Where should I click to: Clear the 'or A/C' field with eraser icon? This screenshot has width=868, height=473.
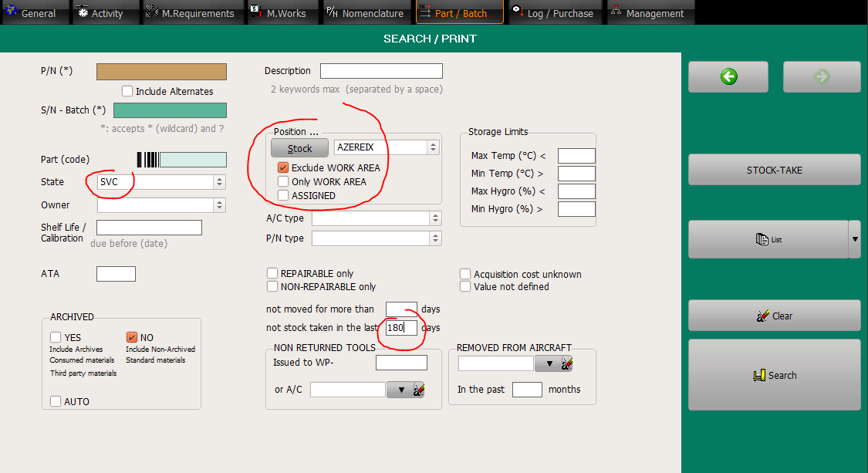coord(419,390)
